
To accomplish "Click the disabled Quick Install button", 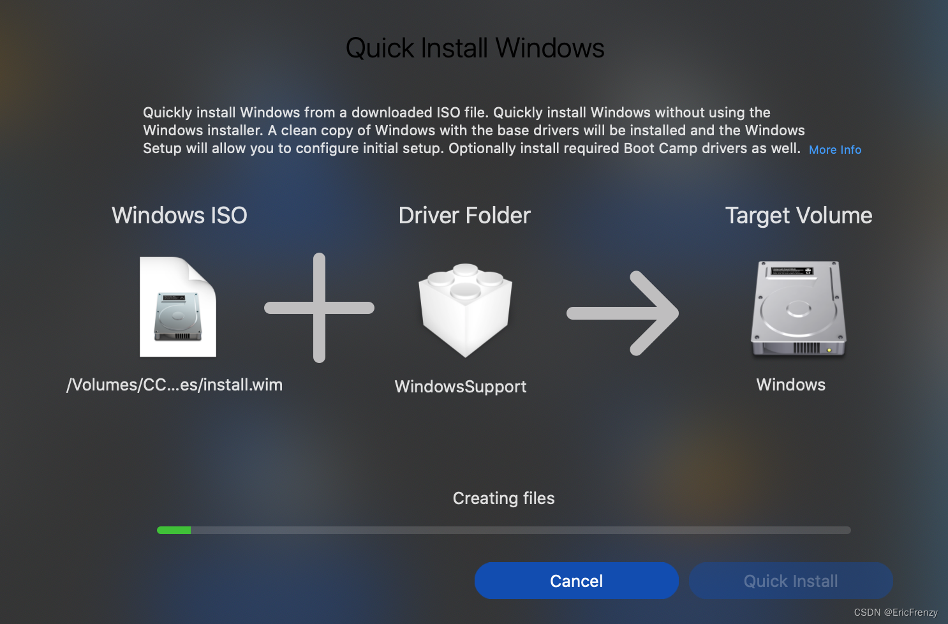I will (790, 581).
